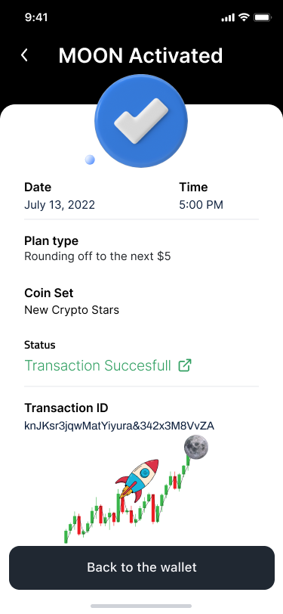This screenshot has height=614, width=283.
Task: Click Back to the wallet button
Action: tap(142, 567)
